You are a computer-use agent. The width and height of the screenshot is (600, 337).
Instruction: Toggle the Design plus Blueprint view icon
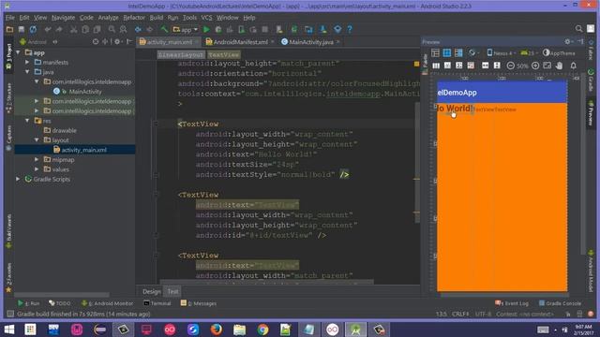(x=458, y=52)
